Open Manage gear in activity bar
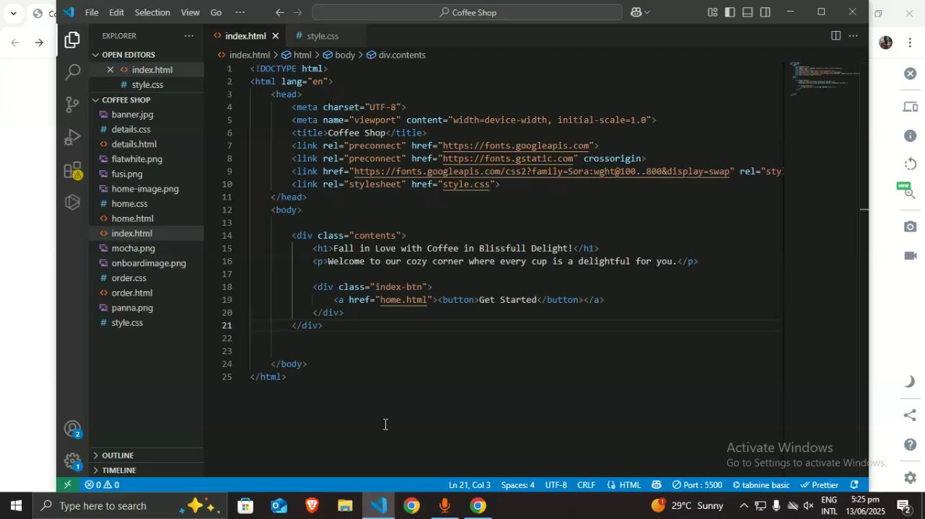The image size is (925, 519). [x=72, y=461]
